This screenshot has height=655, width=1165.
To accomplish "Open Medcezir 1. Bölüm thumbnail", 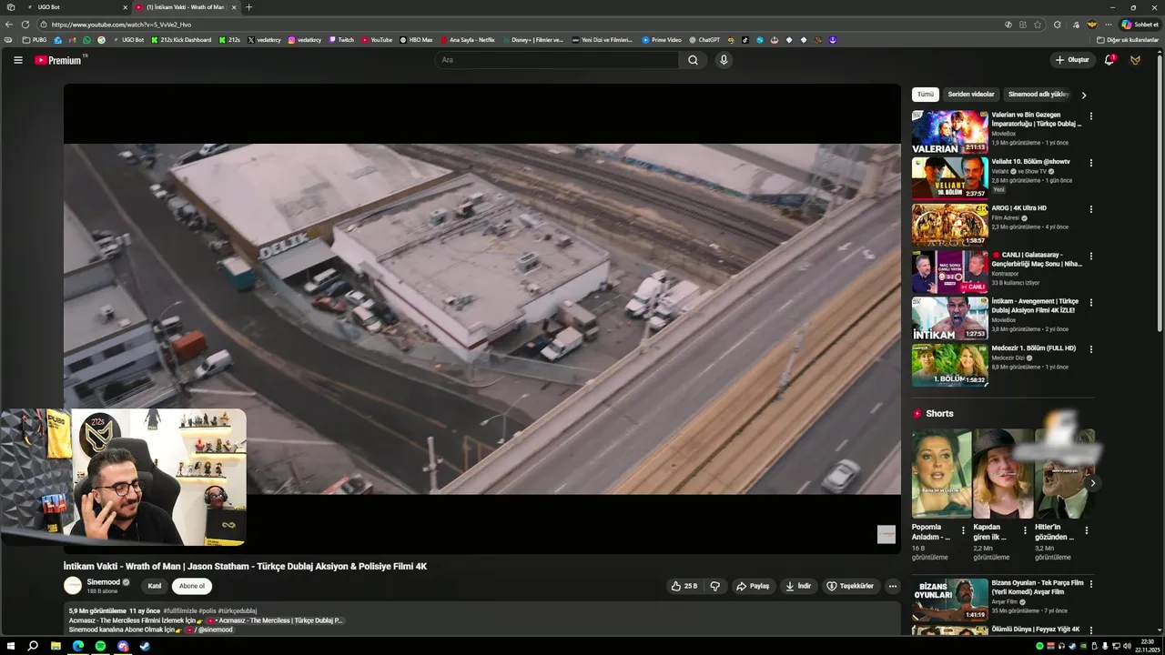I will (x=949, y=365).
